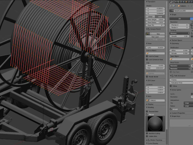Toggle the Grease Pencil panel checkbox
Screen dimensions: 193x145
(149, 29)
